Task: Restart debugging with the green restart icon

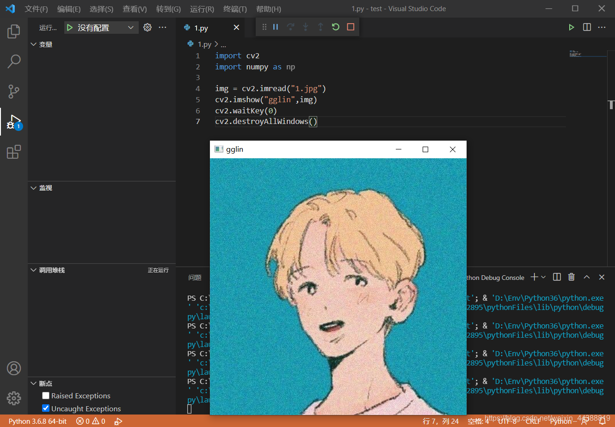Action: (x=335, y=27)
